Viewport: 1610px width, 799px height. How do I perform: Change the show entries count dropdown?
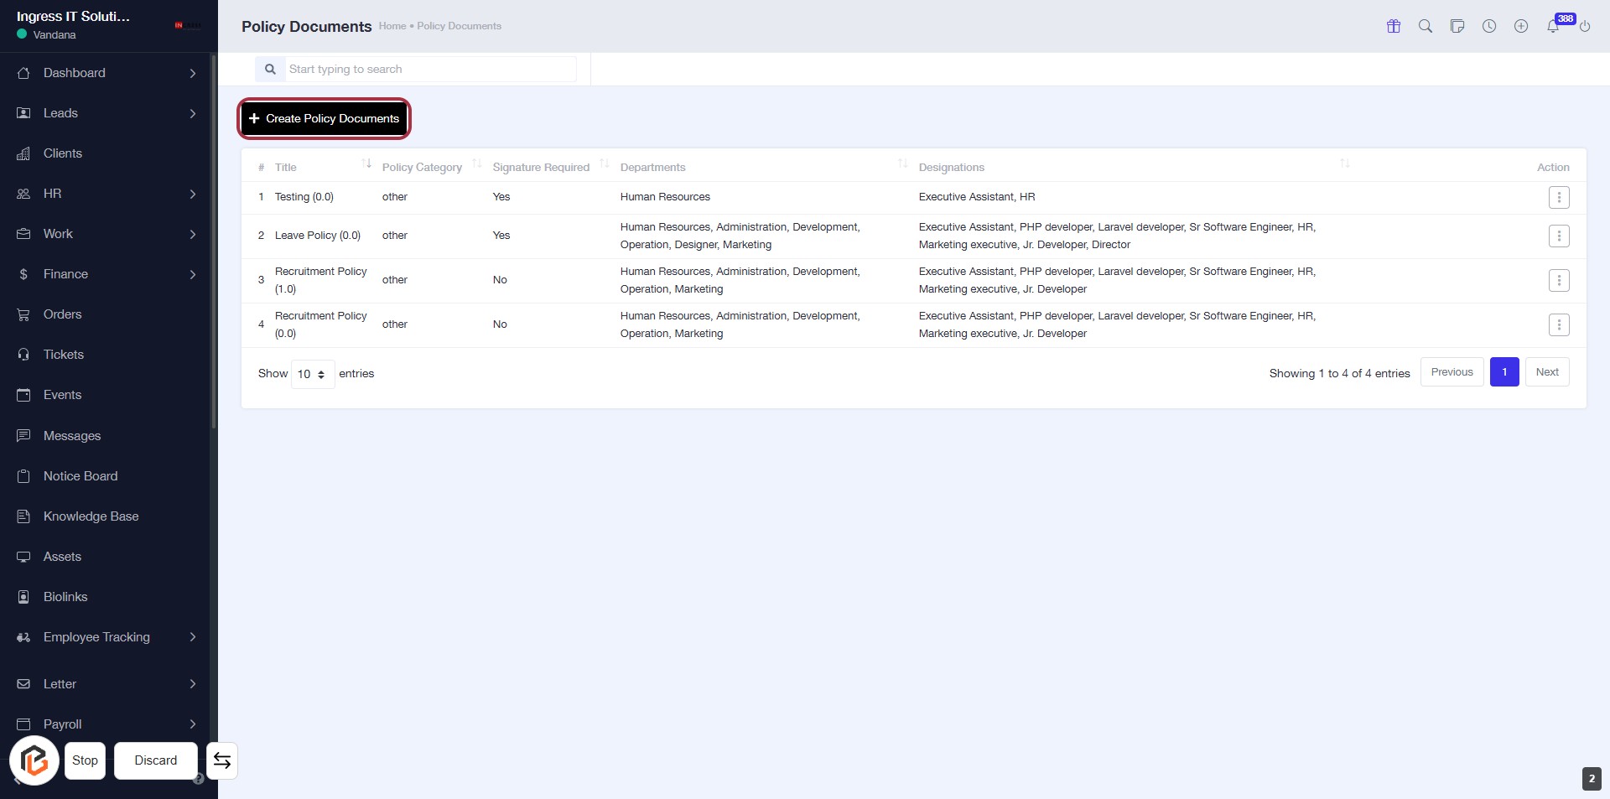coord(312,374)
